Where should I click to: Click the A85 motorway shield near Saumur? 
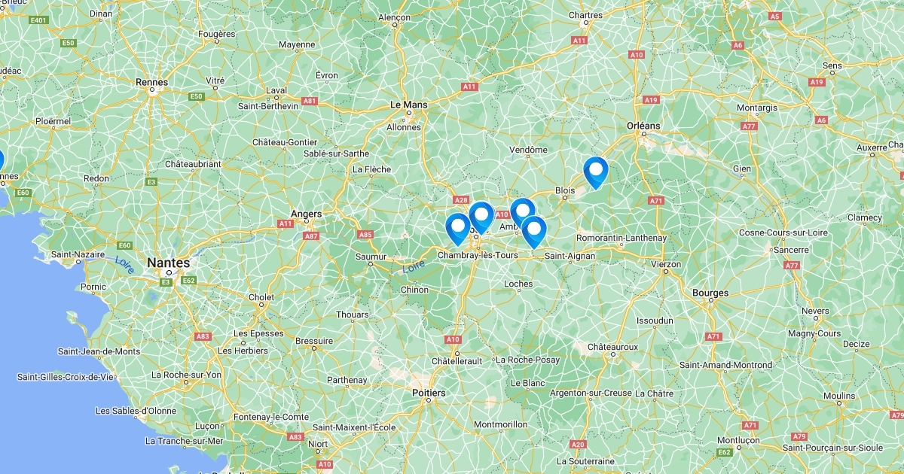[x=365, y=235]
